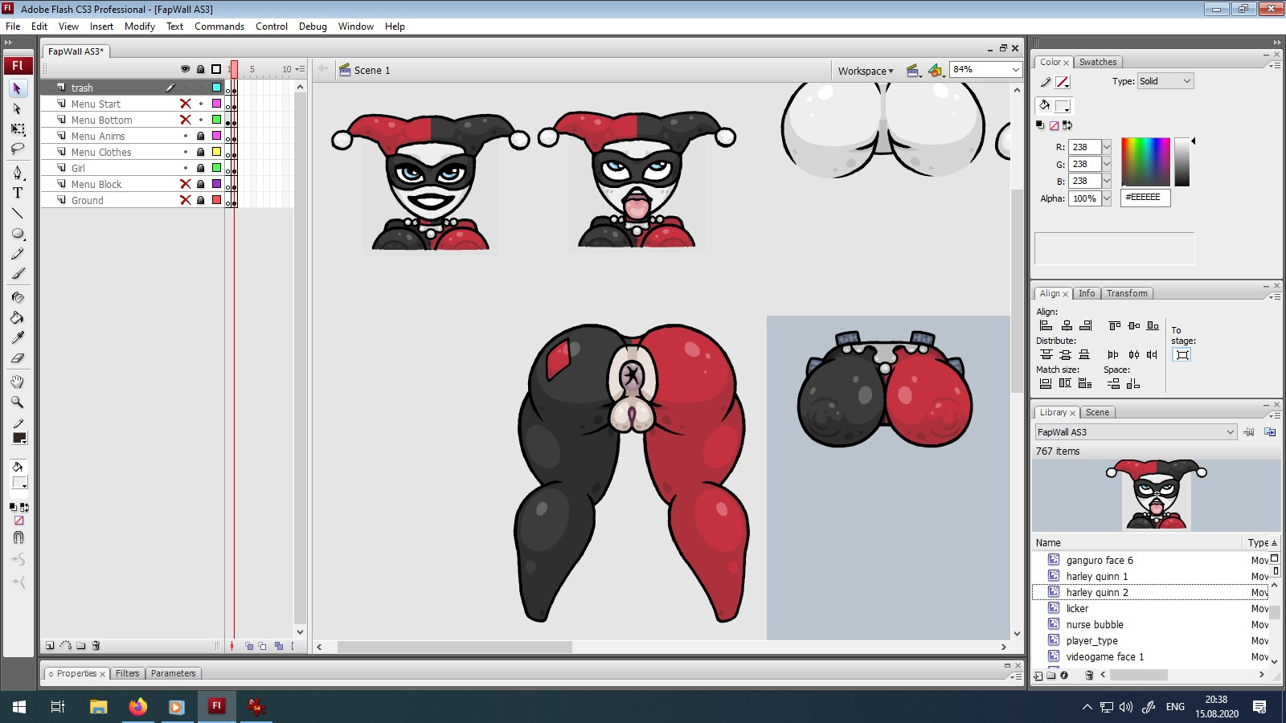Select the Pencil tool
This screenshot has width=1286, height=723.
pos(18,254)
